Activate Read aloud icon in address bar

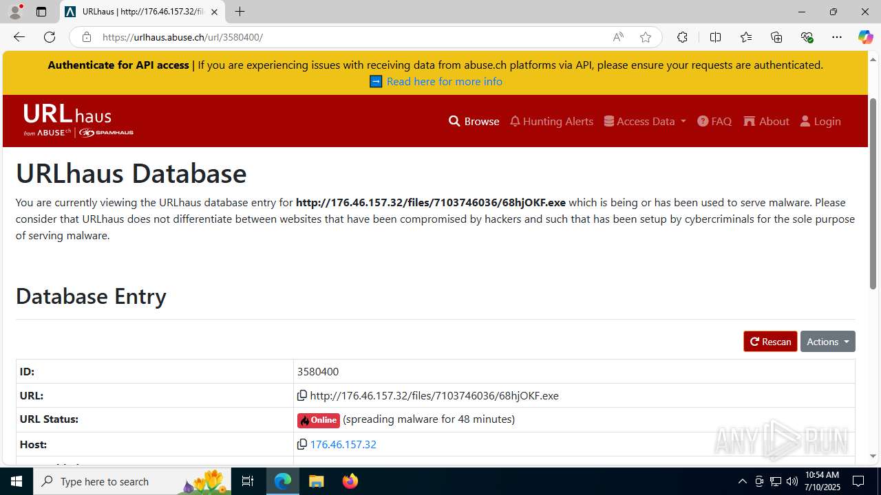618,37
